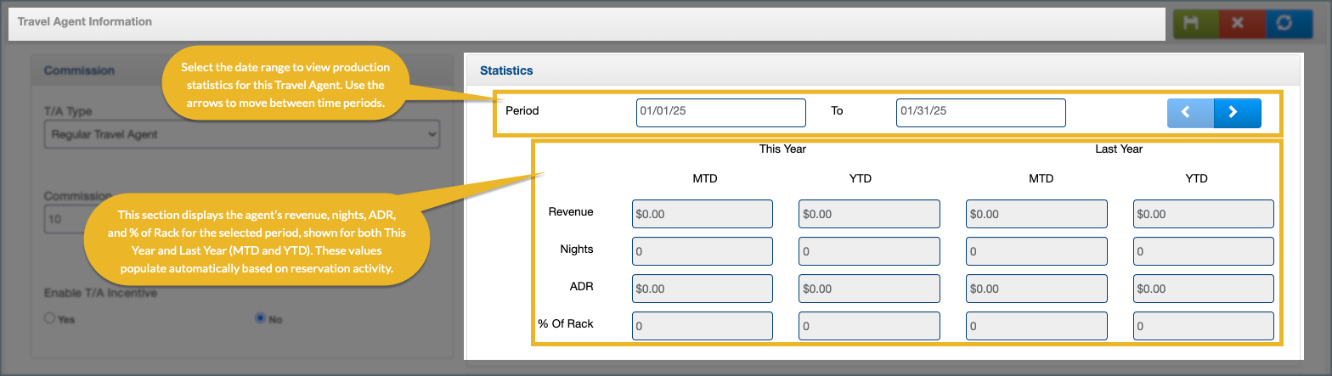Click the Commission panel header
Screen dimensions: 1332x376
[x=79, y=71]
